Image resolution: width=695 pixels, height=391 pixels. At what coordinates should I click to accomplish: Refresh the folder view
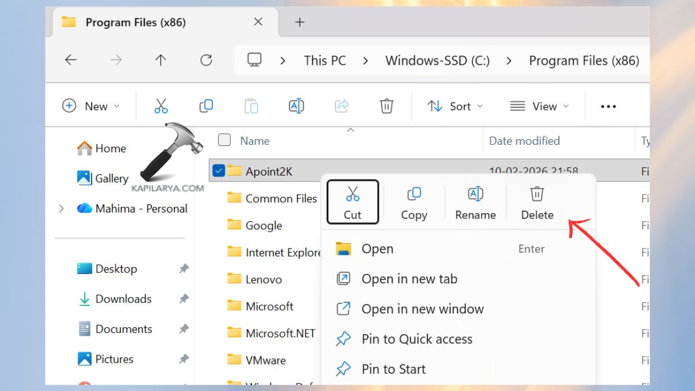tap(206, 60)
